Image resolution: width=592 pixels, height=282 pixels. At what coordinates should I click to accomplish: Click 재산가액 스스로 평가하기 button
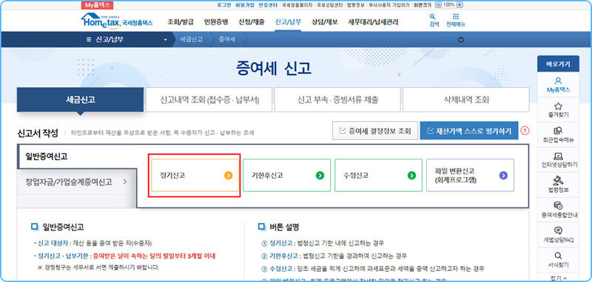(x=469, y=131)
